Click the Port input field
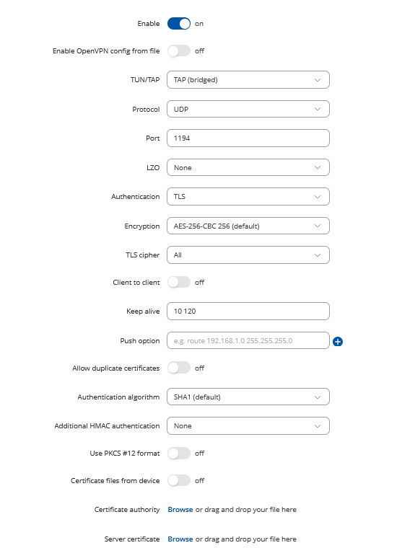 [x=248, y=138]
